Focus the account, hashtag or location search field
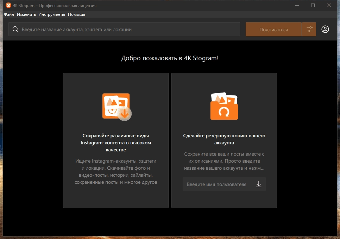 click(x=124, y=29)
